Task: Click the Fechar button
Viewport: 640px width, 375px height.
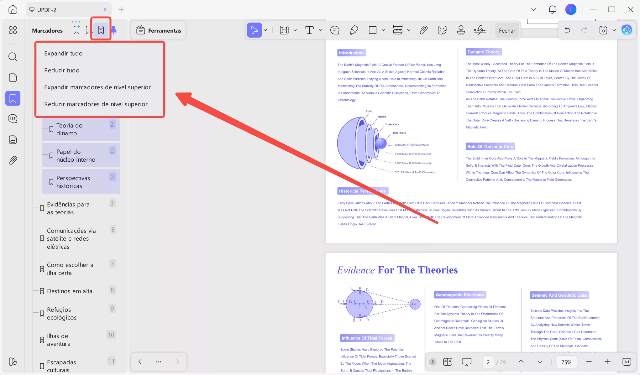Action: point(507,30)
